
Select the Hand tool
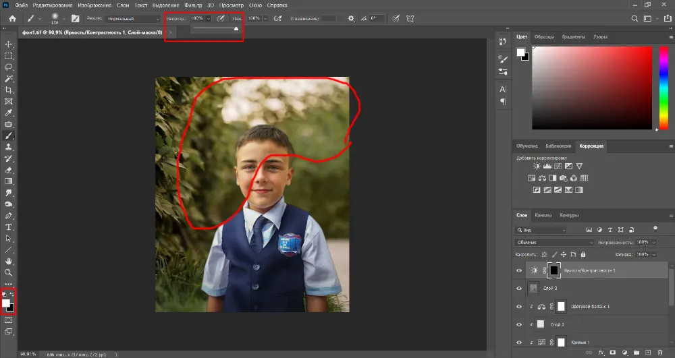(9, 261)
